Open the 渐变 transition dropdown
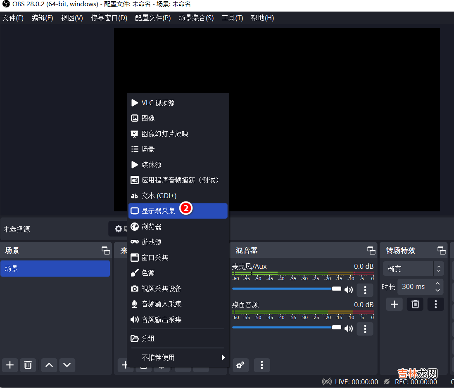454x388 pixels. (x=413, y=269)
